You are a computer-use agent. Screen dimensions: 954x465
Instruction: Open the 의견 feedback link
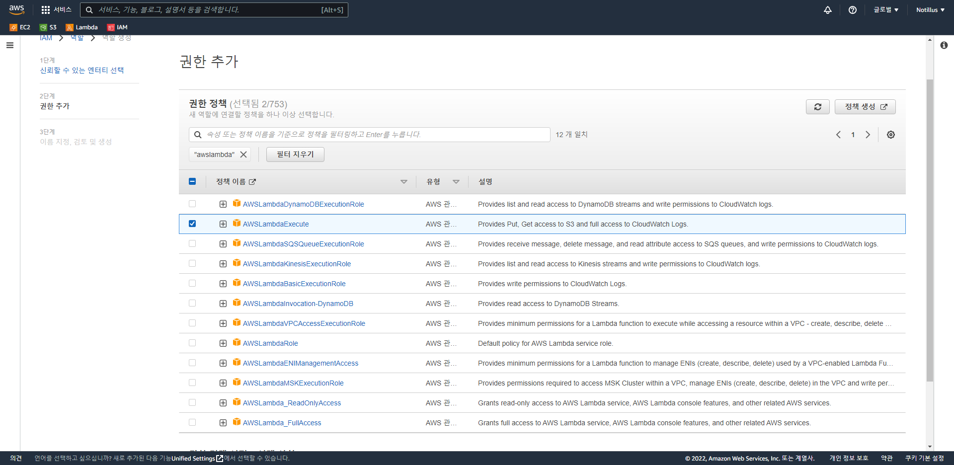click(16, 458)
